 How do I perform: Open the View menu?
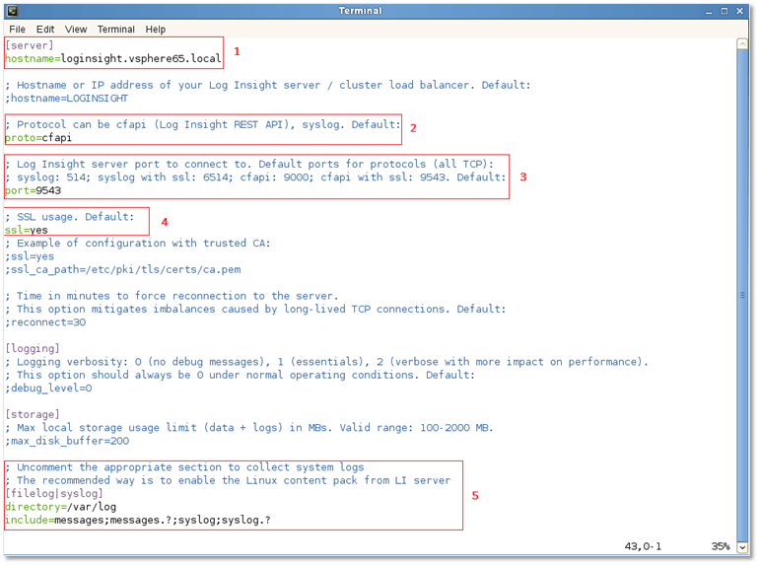pyautogui.click(x=76, y=29)
